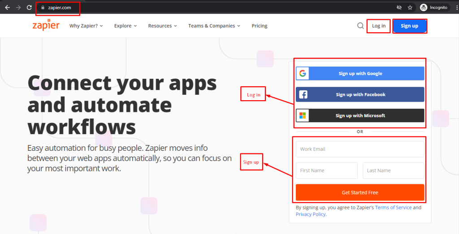The width and height of the screenshot is (459, 234).
Task: Expand the Why Zapier? menu
Action: [x=86, y=26]
